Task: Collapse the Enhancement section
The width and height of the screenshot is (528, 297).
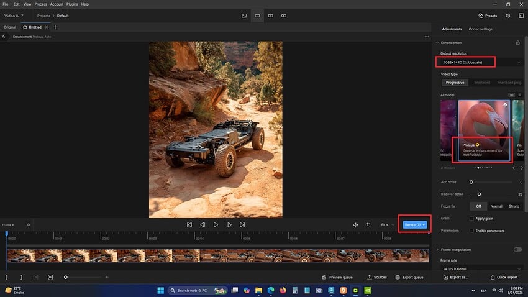Action: (x=437, y=43)
